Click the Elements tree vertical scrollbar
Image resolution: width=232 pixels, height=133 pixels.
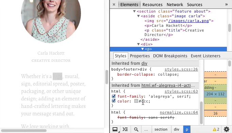click(229, 28)
